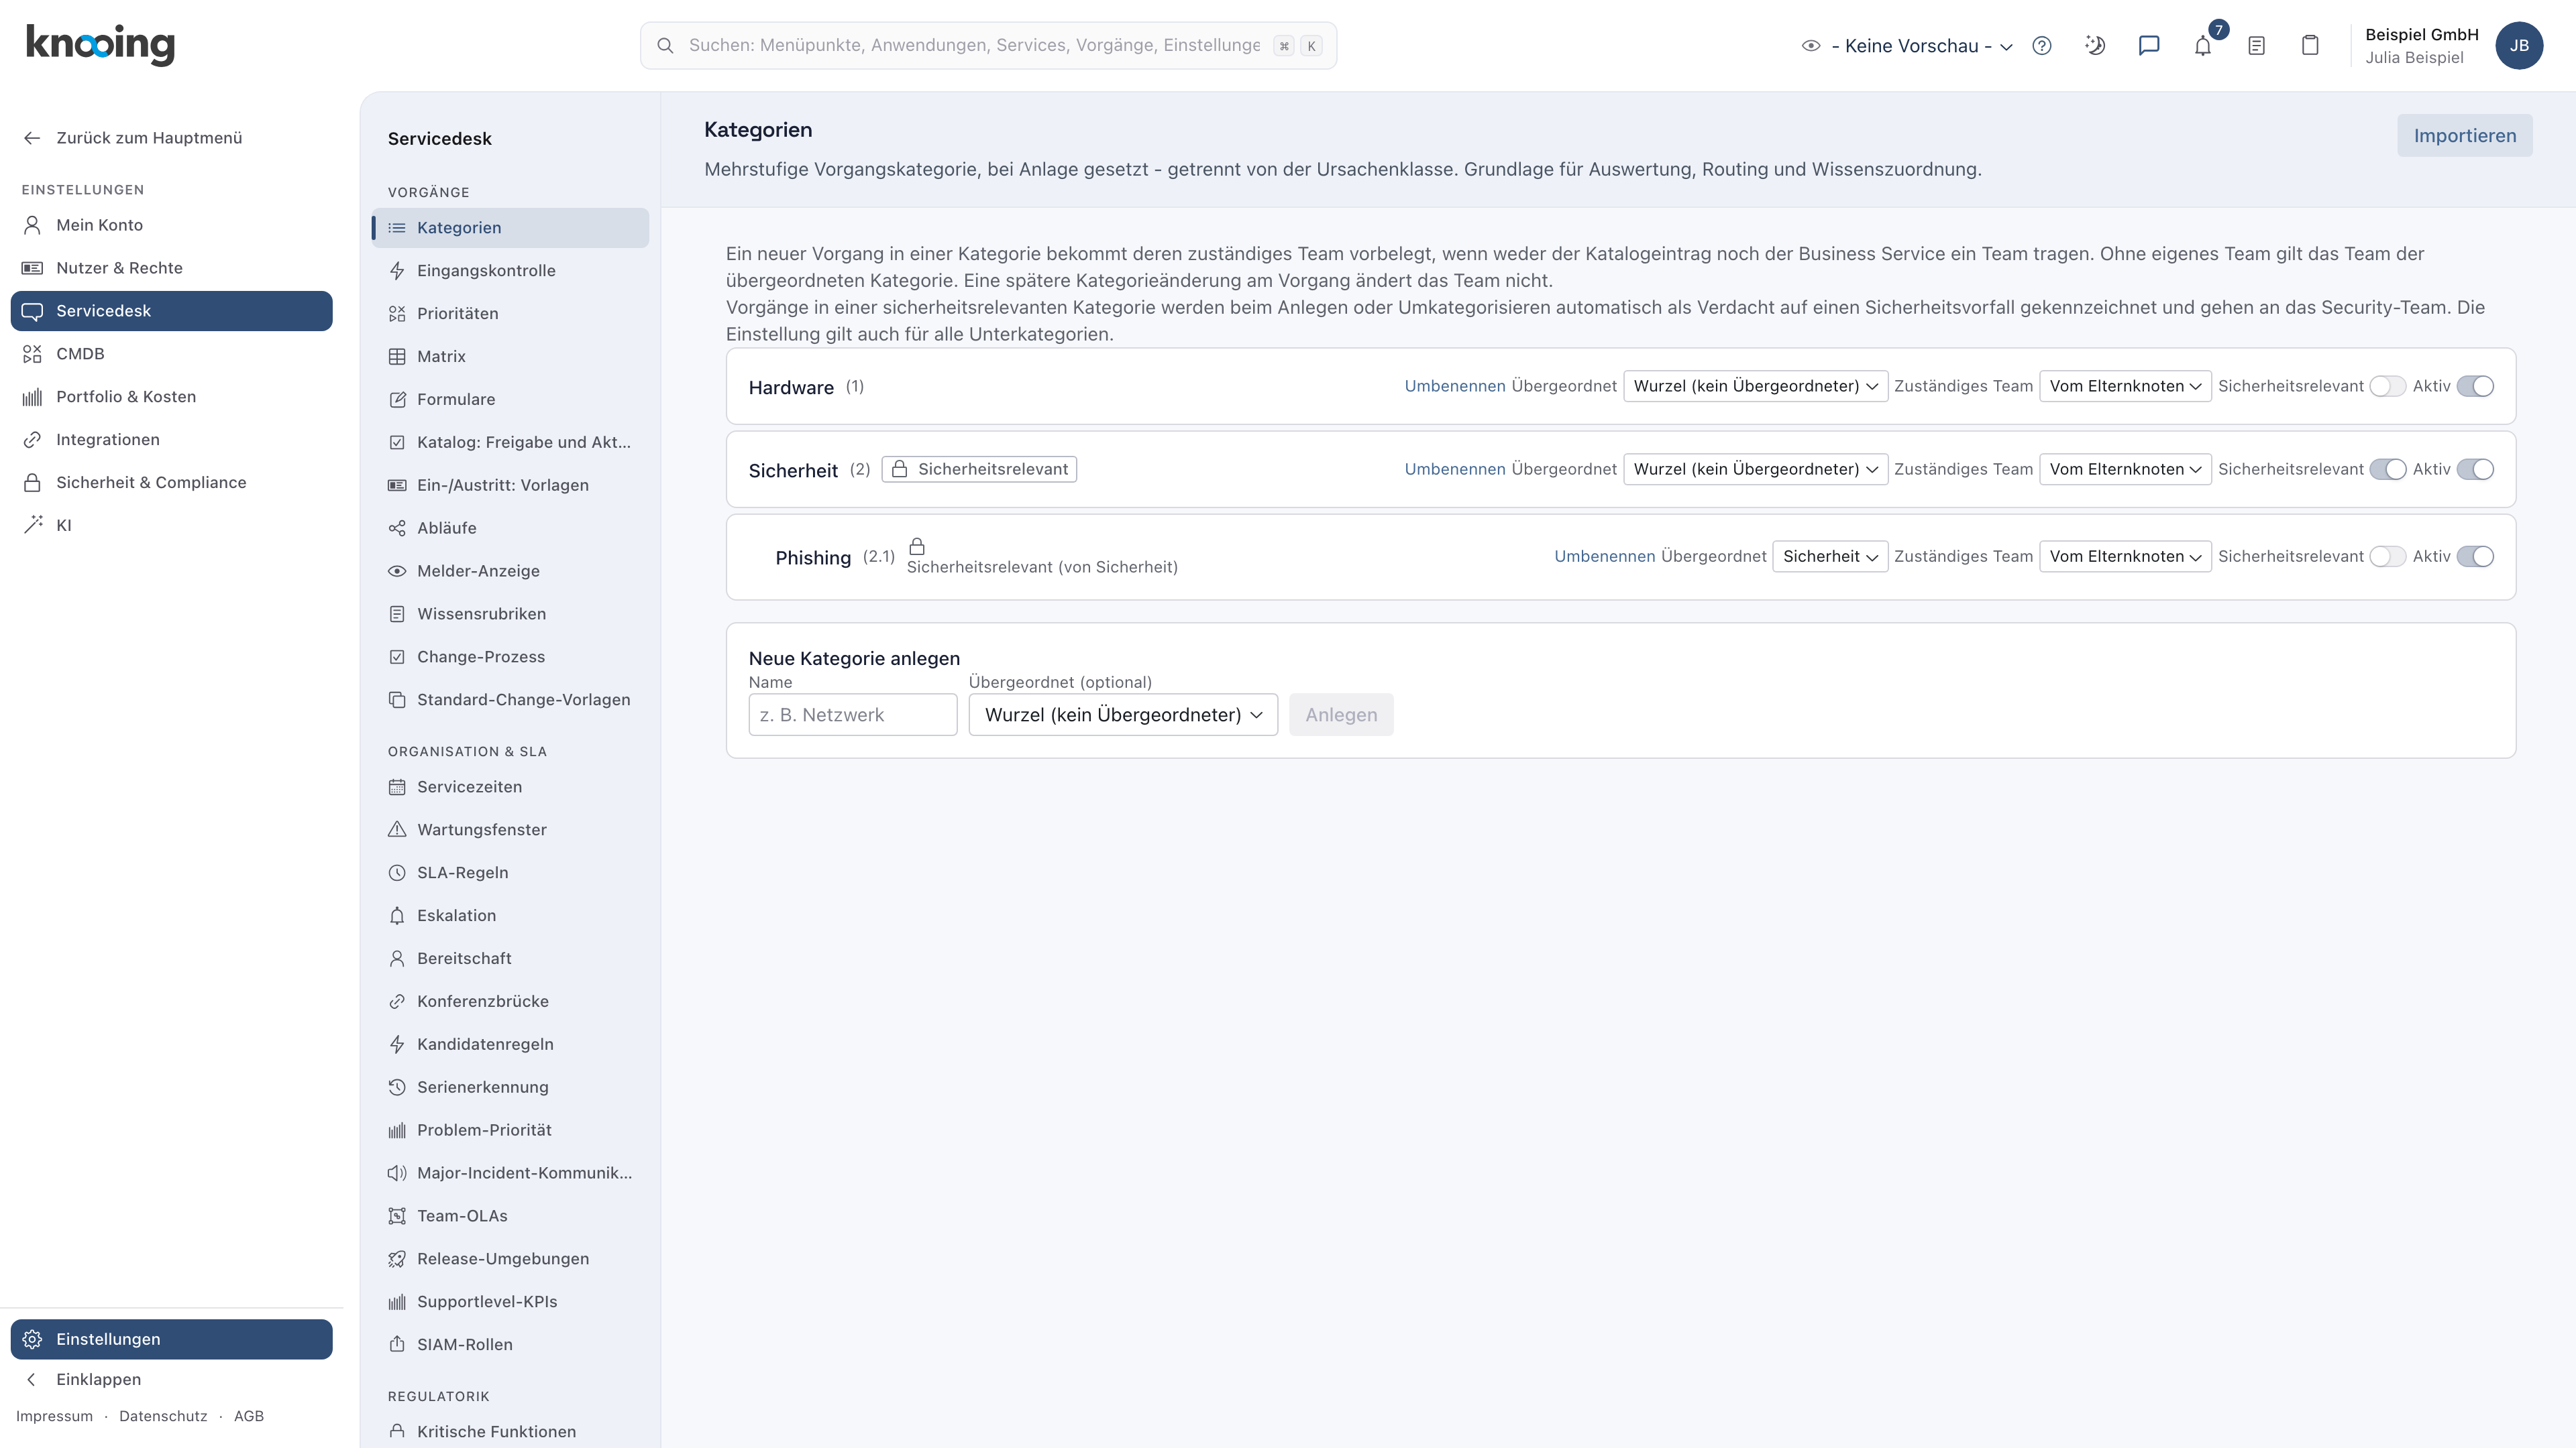Click the JB user avatar
2576x1448 pixels.
pos(2519,46)
